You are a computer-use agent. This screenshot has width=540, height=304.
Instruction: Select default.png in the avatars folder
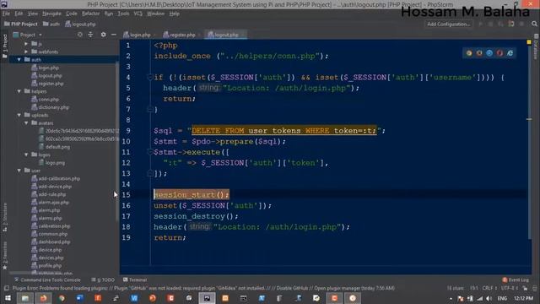click(x=57, y=147)
